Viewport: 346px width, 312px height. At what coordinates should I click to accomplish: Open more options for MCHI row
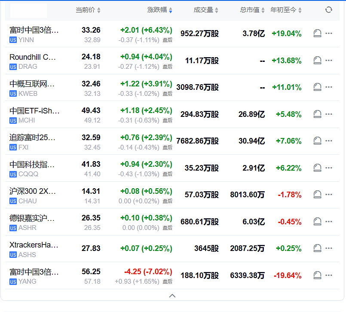[329, 114]
